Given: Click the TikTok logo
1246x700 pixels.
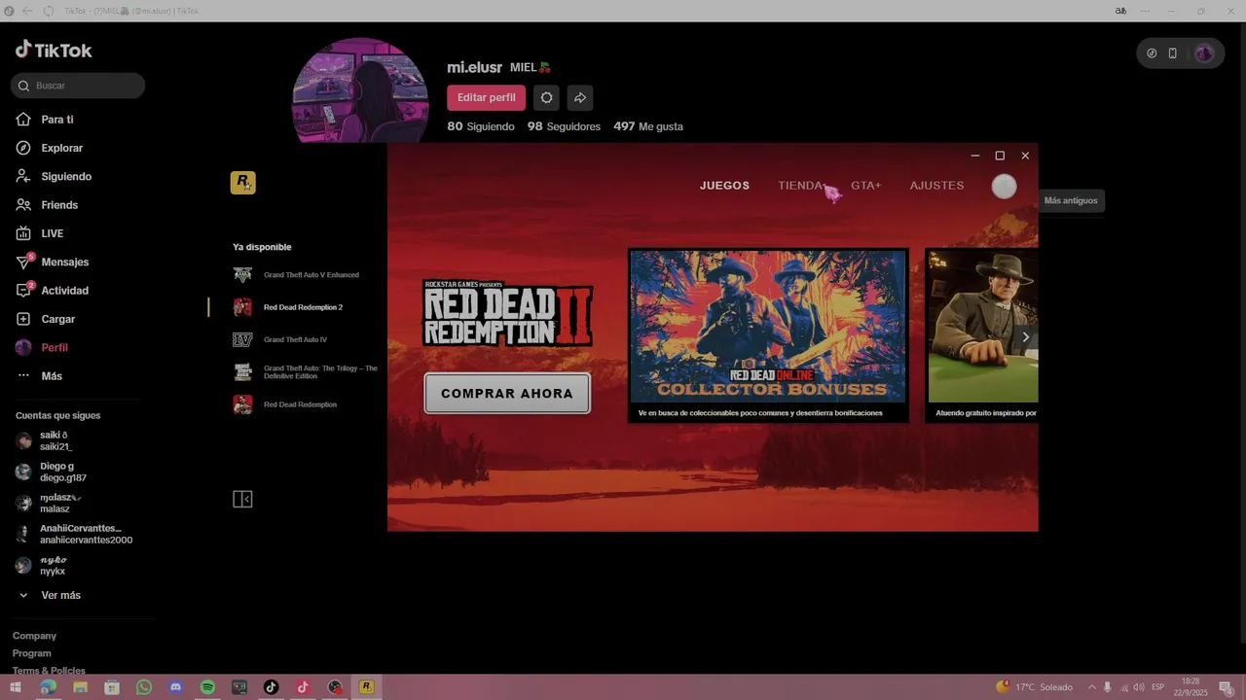Looking at the screenshot, I should click(54, 51).
